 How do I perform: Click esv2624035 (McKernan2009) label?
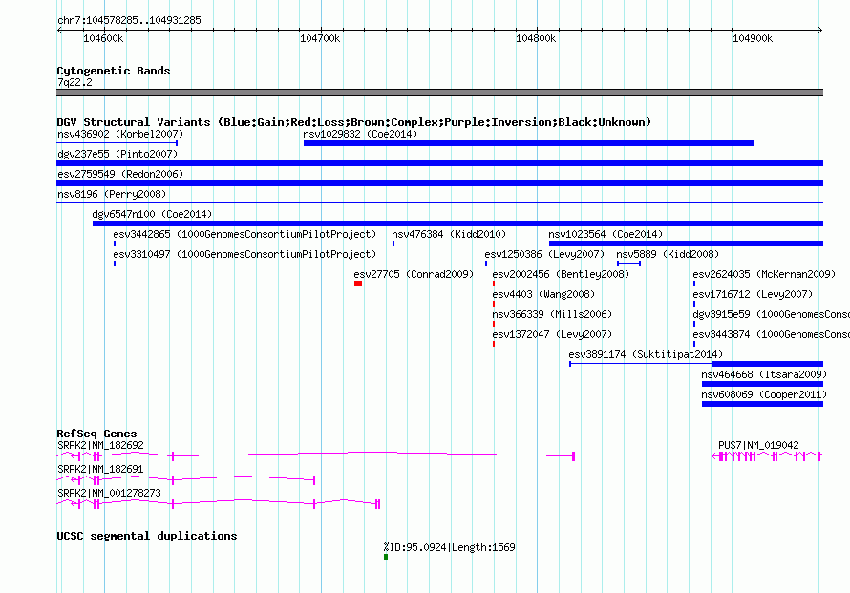[764, 274]
